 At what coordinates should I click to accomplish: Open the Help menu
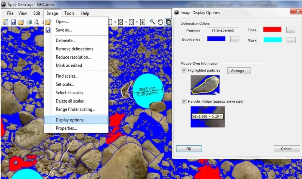(x=85, y=13)
